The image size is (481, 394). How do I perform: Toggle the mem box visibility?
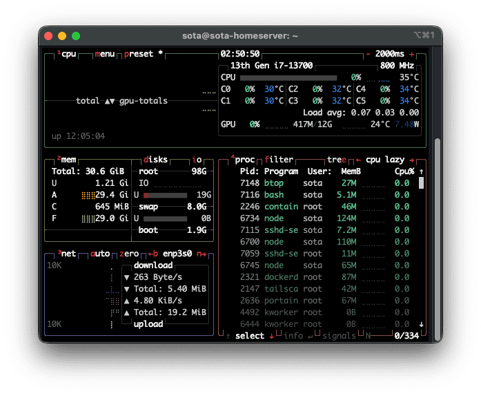point(67,160)
